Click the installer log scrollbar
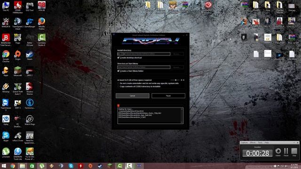 pos(182,115)
